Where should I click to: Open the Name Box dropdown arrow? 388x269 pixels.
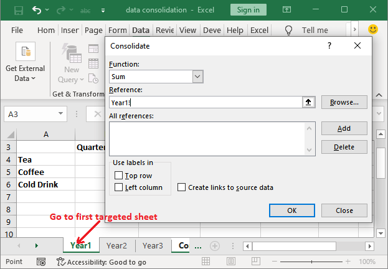pos(60,113)
